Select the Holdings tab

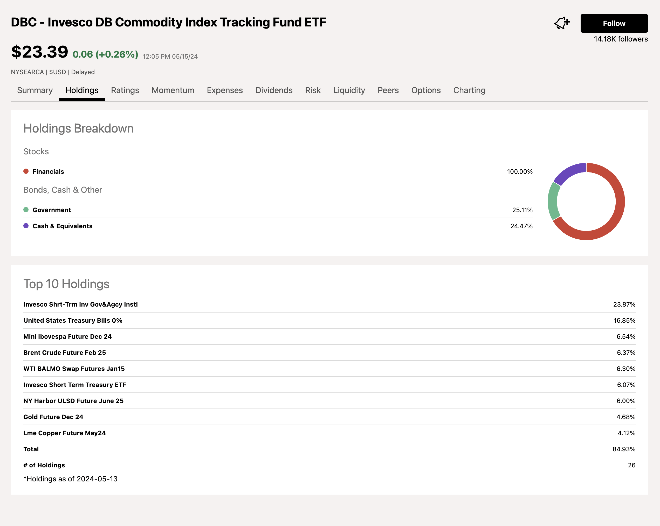(x=82, y=90)
